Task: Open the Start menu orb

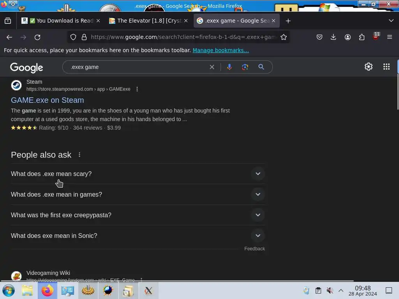Action: (9, 290)
